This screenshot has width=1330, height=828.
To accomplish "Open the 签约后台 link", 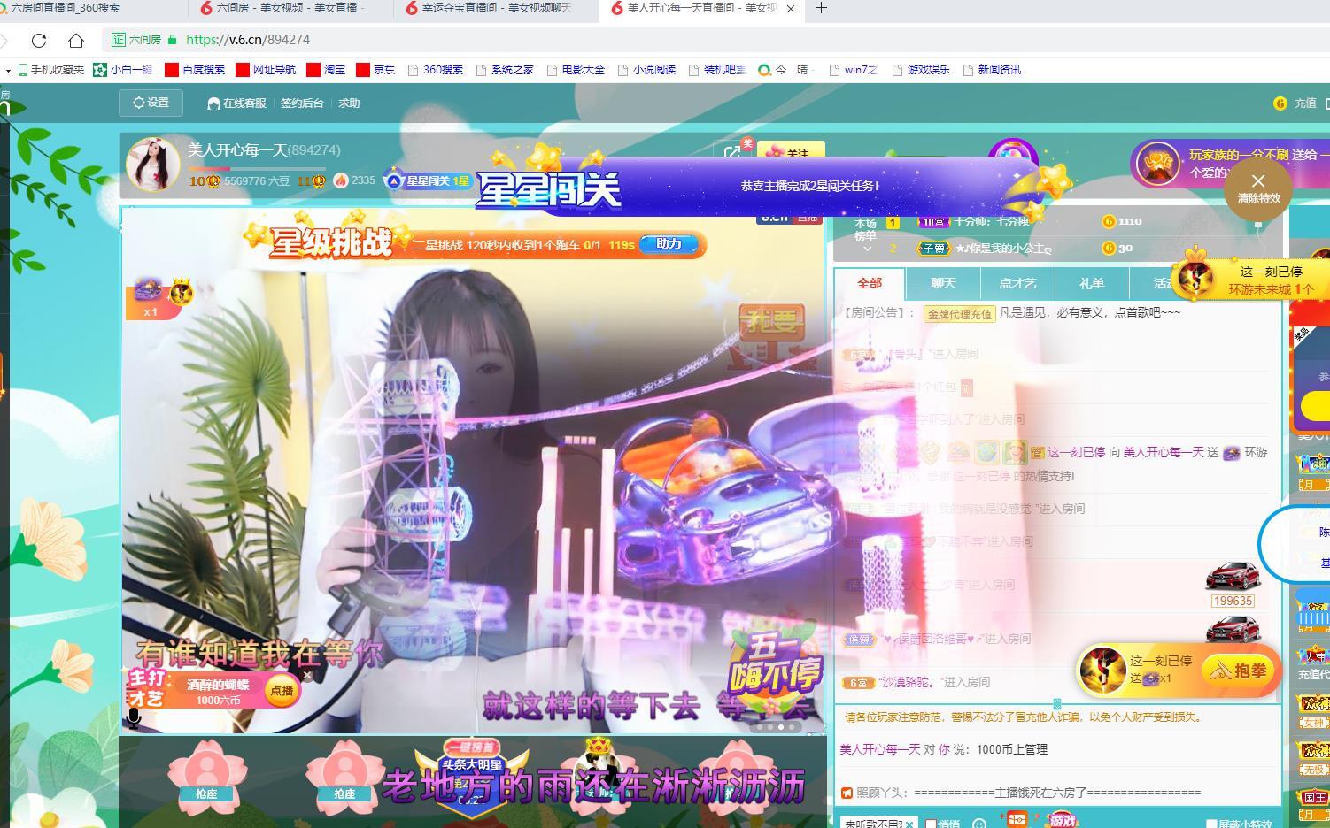I will 302,103.
